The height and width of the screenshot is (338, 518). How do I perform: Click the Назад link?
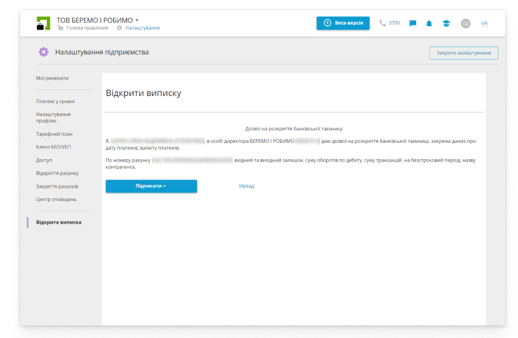tap(246, 186)
